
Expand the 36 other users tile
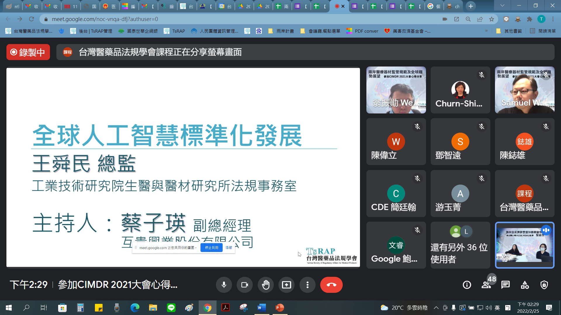(x=460, y=245)
